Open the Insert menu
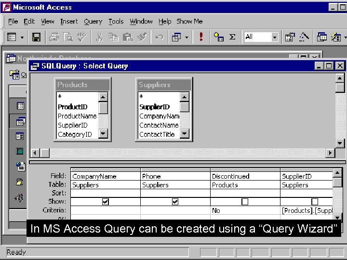Viewport: 347px width, 260px height. 69,22
